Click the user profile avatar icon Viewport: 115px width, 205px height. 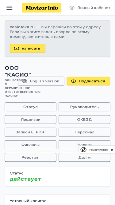[72, 8]
